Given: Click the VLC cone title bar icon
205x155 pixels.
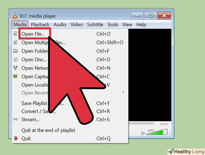Looking at the screenshot, I should coord(15,15).
